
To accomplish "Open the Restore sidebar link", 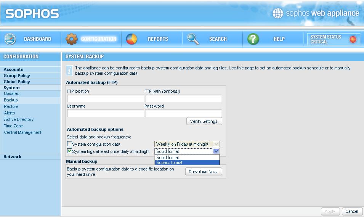I will 11,107.
